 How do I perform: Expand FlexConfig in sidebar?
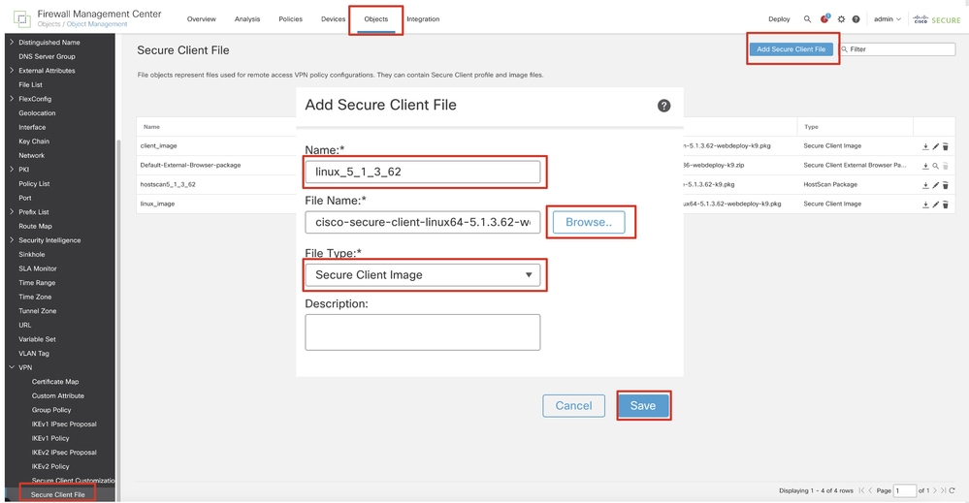point(12,99)
